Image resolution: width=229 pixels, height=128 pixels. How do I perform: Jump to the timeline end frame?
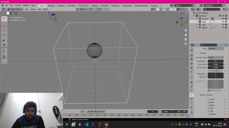point(104,111)
